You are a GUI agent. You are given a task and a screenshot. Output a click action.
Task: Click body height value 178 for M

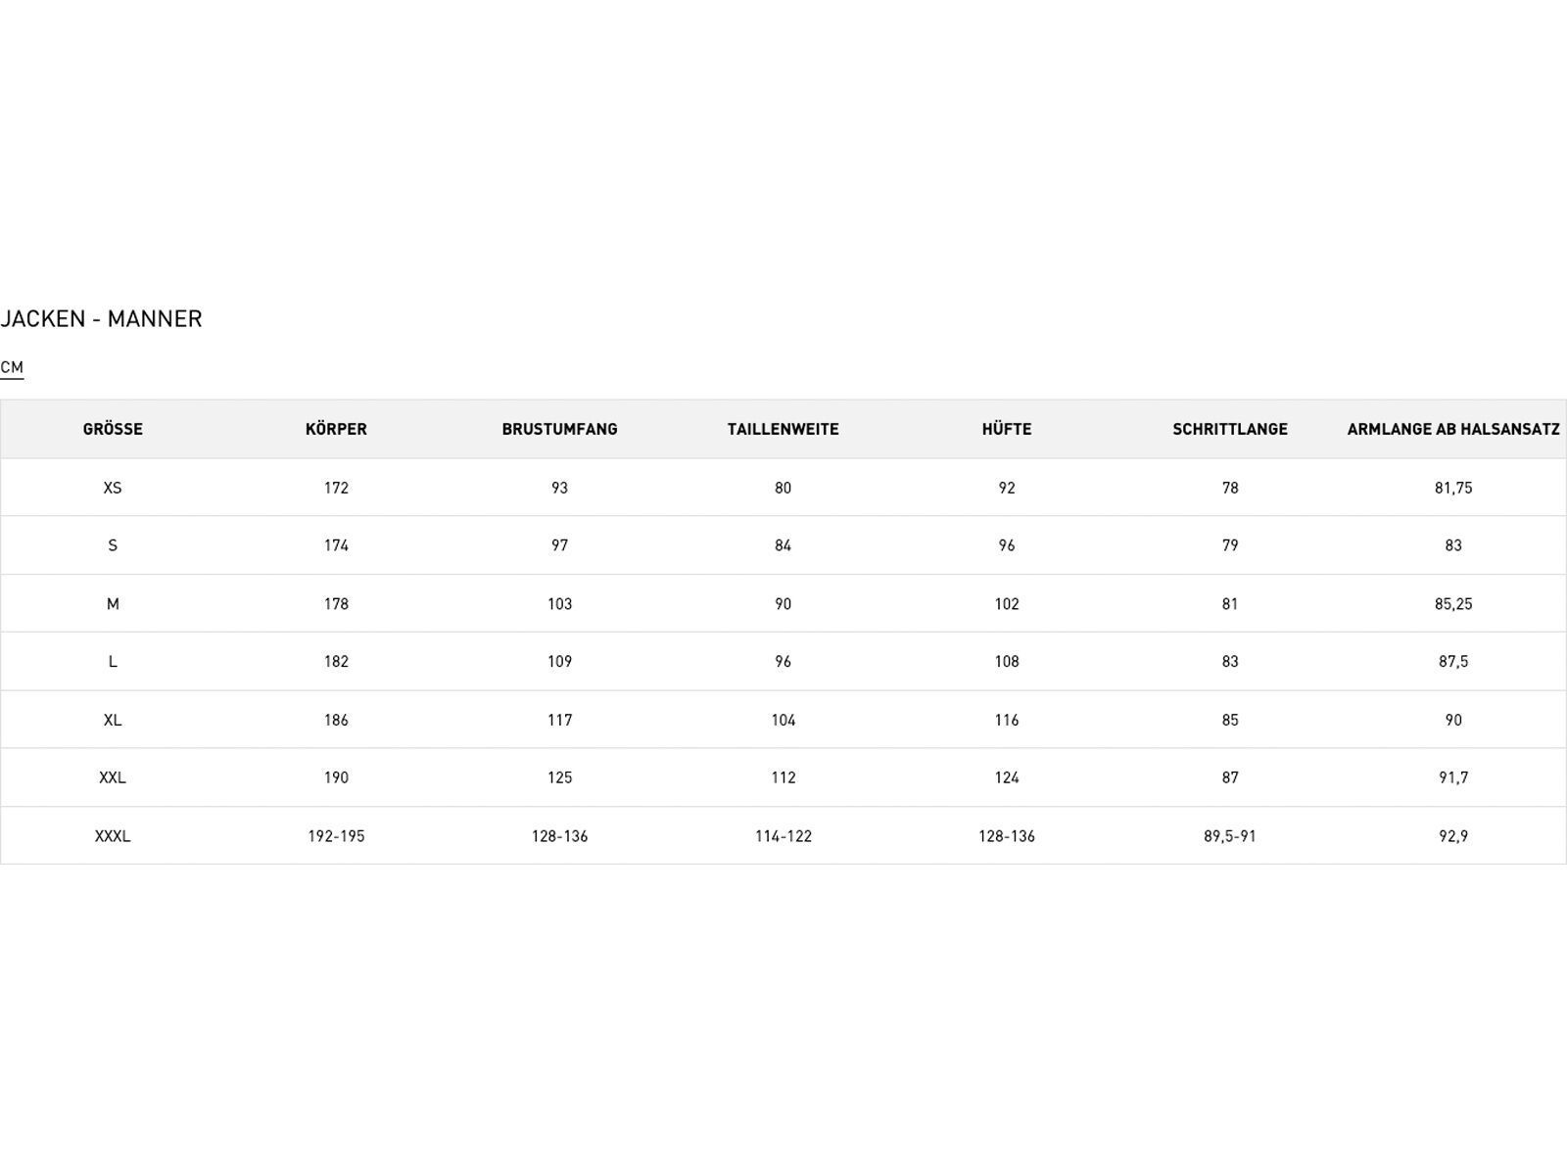pyautogui.click(x=336, y=604)
